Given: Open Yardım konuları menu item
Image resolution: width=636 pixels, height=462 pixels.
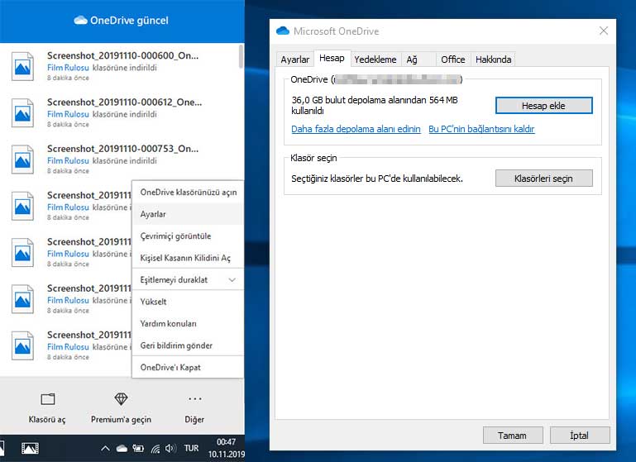Looking at the screenshot, I should [x=189, y=323].
